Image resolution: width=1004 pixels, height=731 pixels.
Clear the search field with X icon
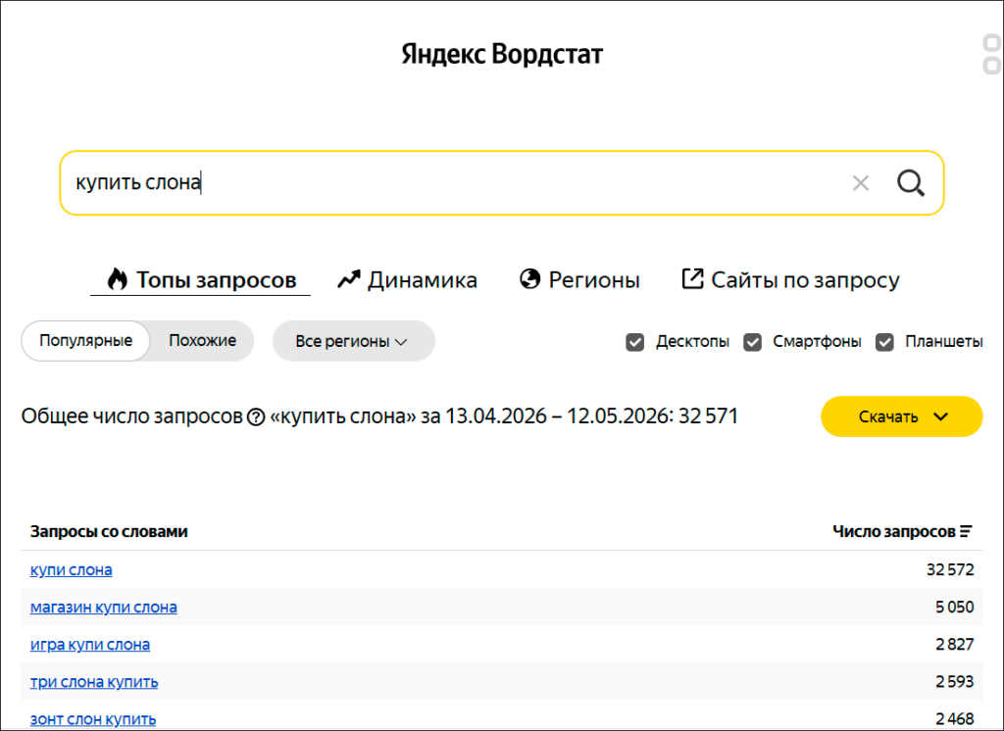(861, 183)
